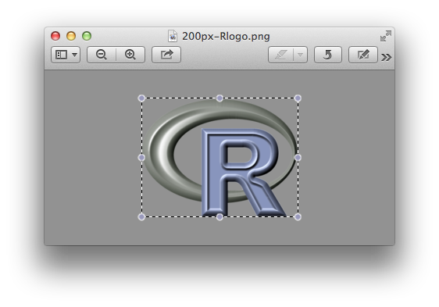The width and height of the screenshot is (439, 307).
Task: Click the green window zoom button
Action: point(87,36)
